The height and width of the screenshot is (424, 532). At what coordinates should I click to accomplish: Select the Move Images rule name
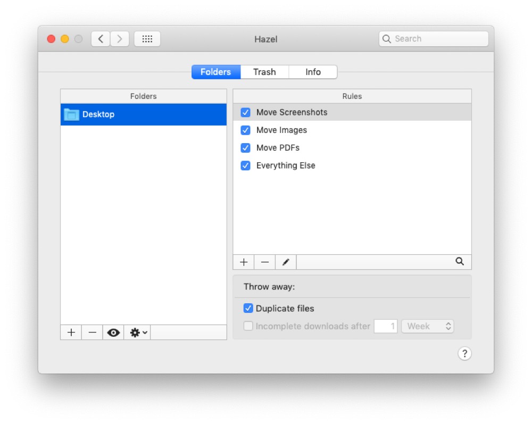point(281,130)
